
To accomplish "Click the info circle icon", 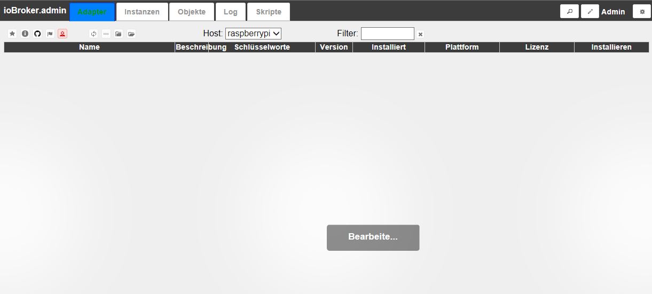I will click(25, 34).
